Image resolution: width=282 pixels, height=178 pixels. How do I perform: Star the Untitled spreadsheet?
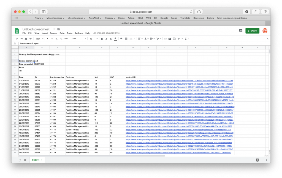coord(54,29)
